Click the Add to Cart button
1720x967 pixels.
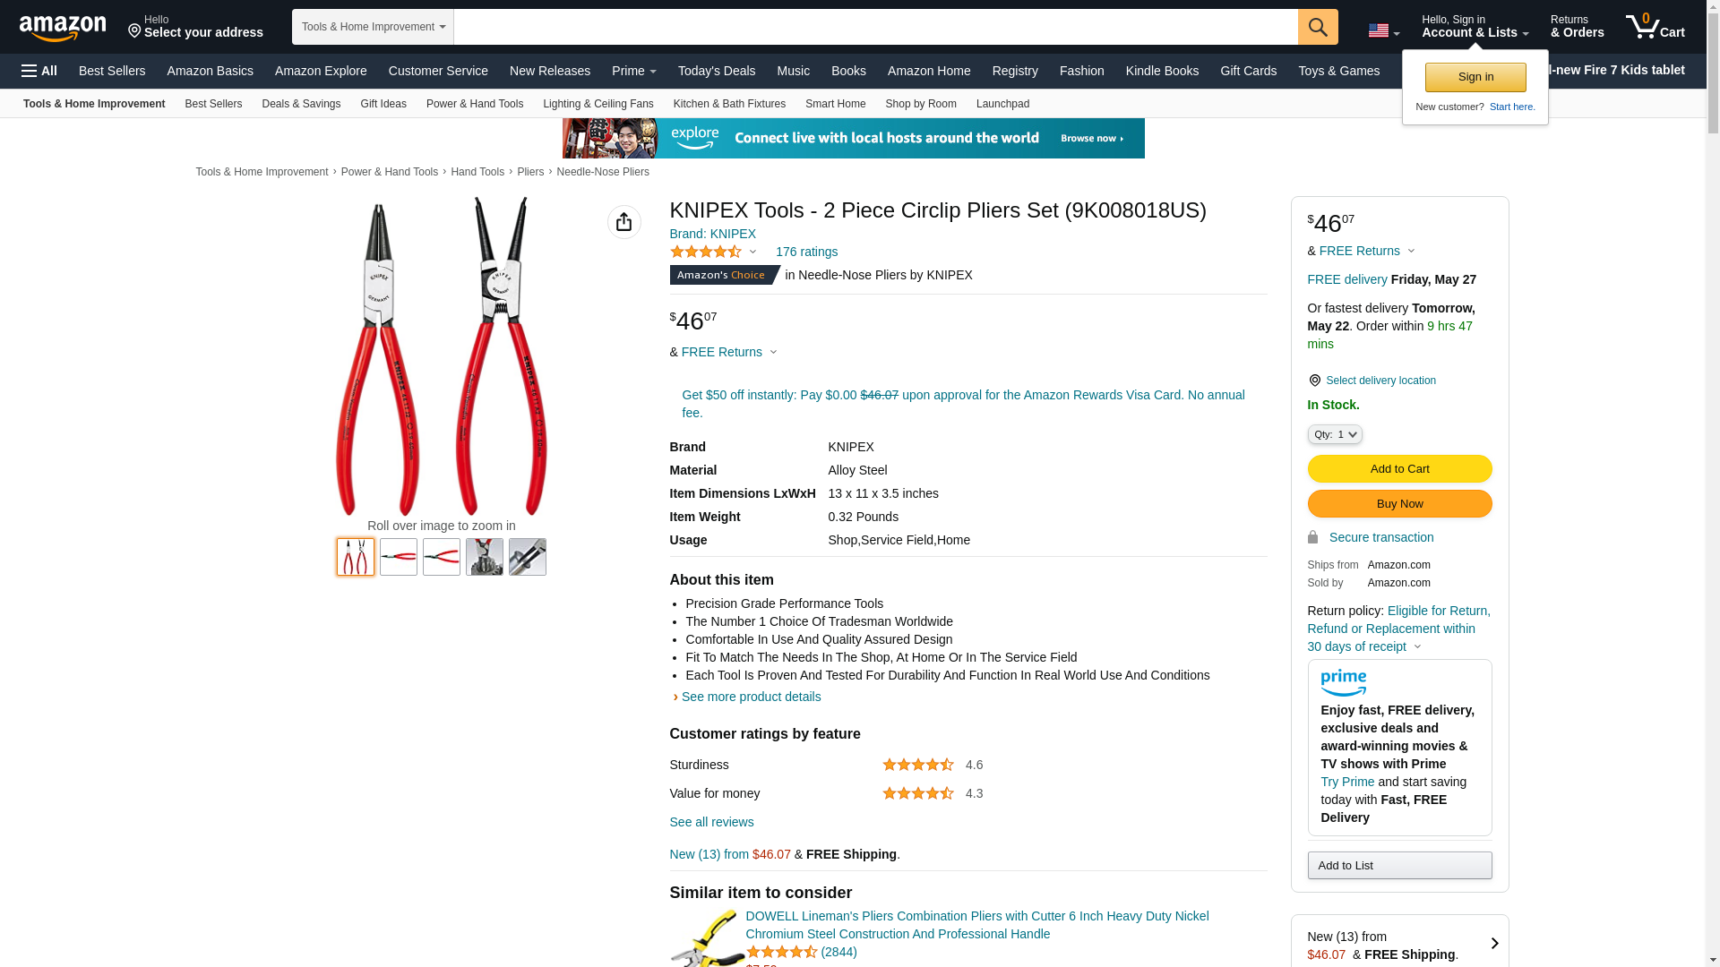[1399, 469]
